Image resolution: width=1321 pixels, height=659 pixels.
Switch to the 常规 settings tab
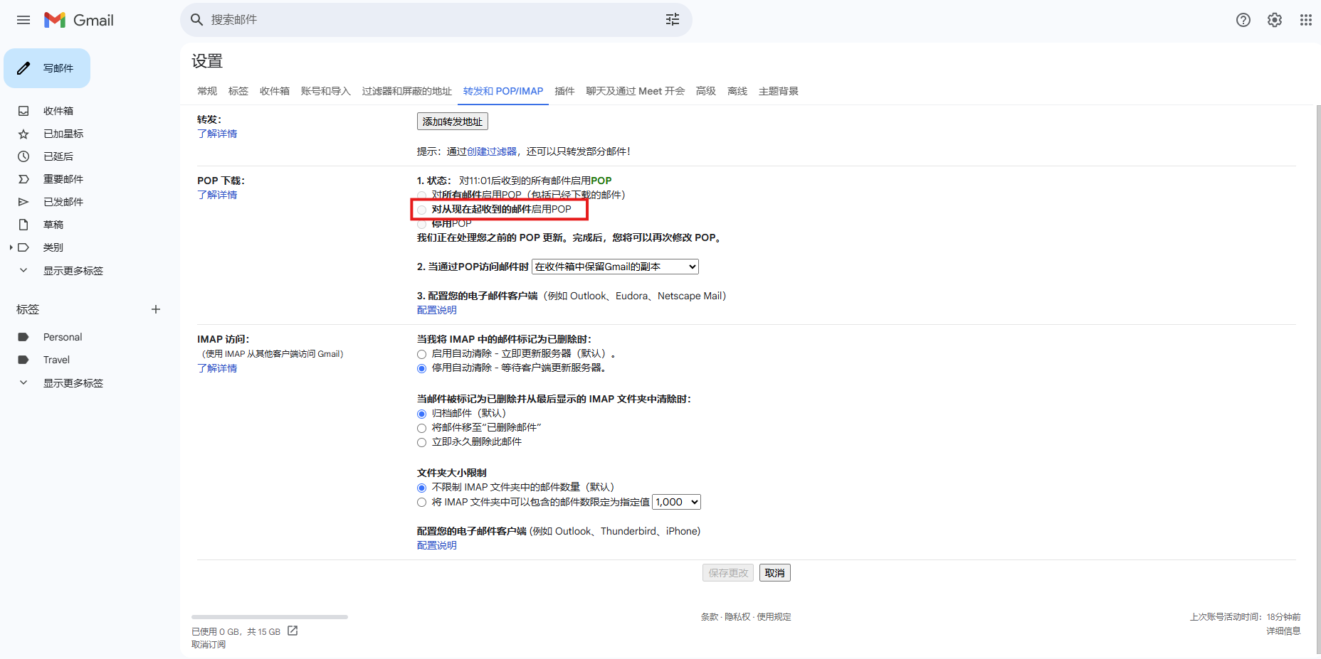[x=206, y=91]
